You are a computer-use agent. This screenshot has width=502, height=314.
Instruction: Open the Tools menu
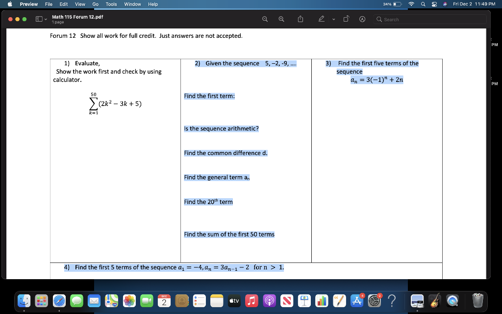pos(111,4)
